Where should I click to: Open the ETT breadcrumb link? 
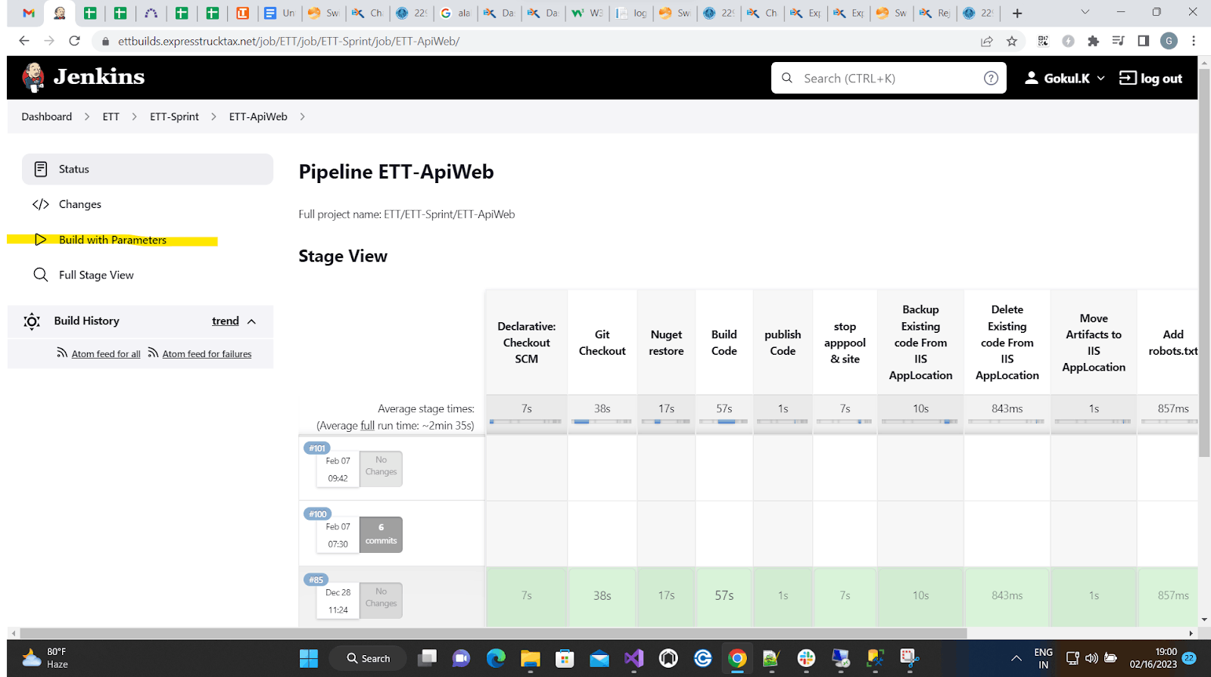point(111,116)
